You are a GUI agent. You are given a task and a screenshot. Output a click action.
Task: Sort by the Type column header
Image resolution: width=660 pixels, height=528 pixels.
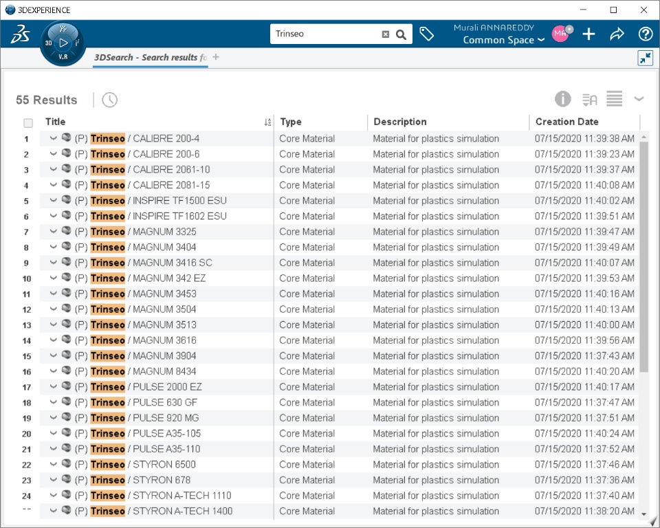291,122
